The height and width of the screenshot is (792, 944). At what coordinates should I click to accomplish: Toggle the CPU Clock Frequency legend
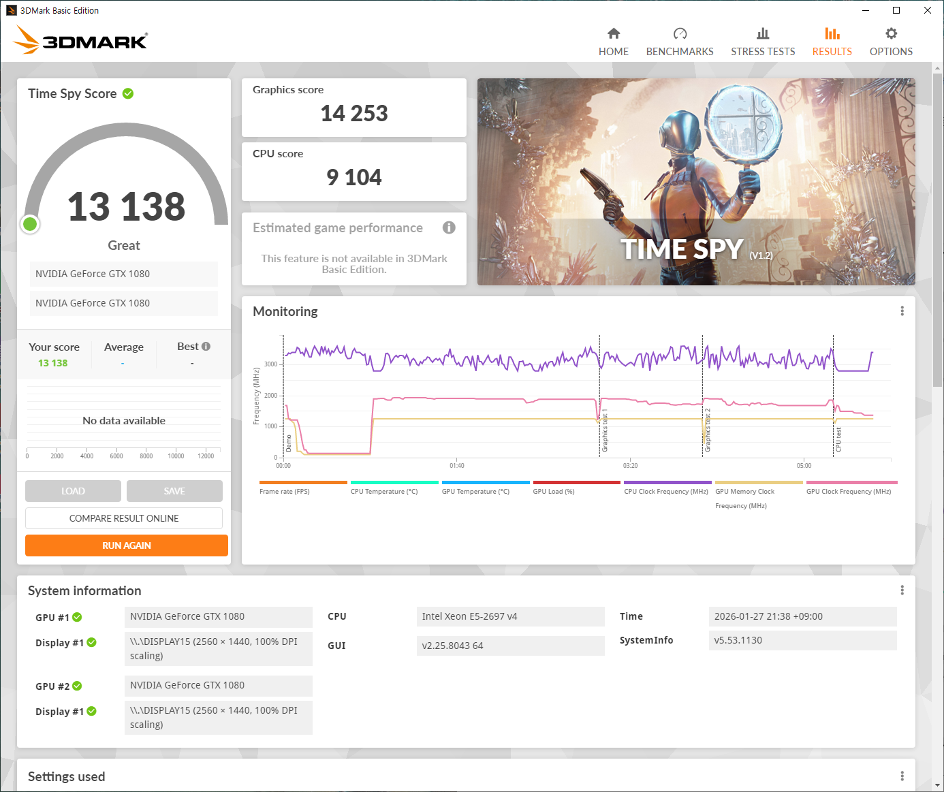click(x=667, y=488)
